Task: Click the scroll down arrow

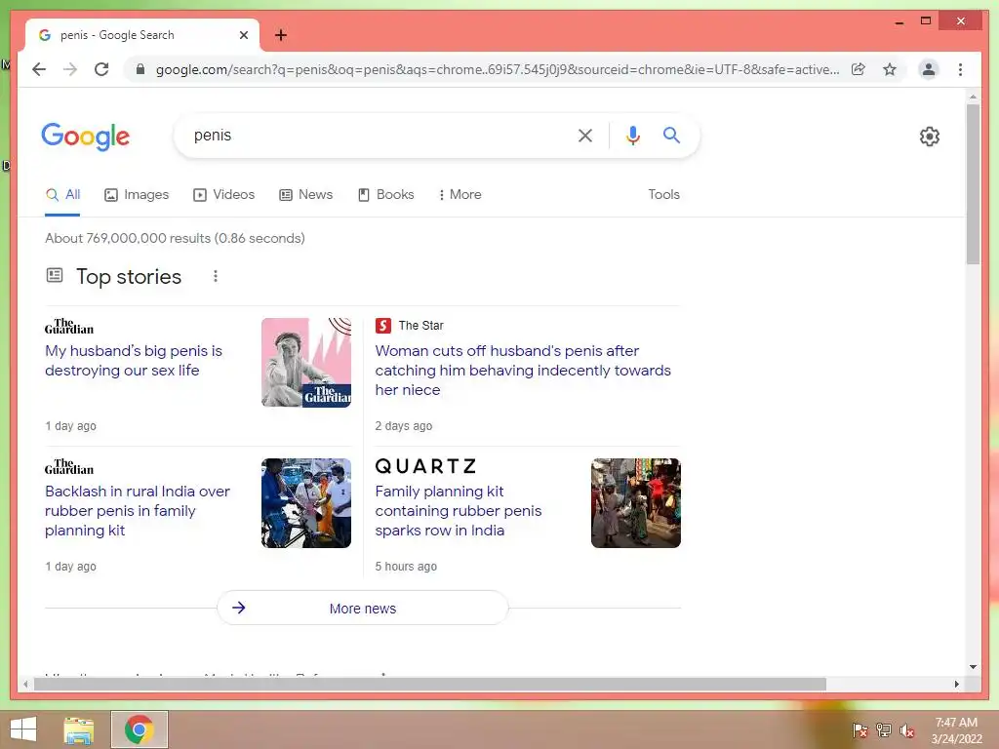Action: click(x=973, y=667)
